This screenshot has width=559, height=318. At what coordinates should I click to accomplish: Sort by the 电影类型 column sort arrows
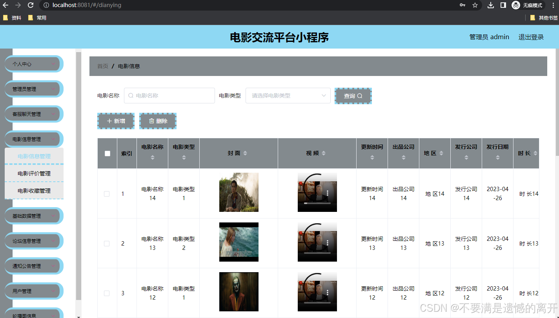[x=184, y=157]
